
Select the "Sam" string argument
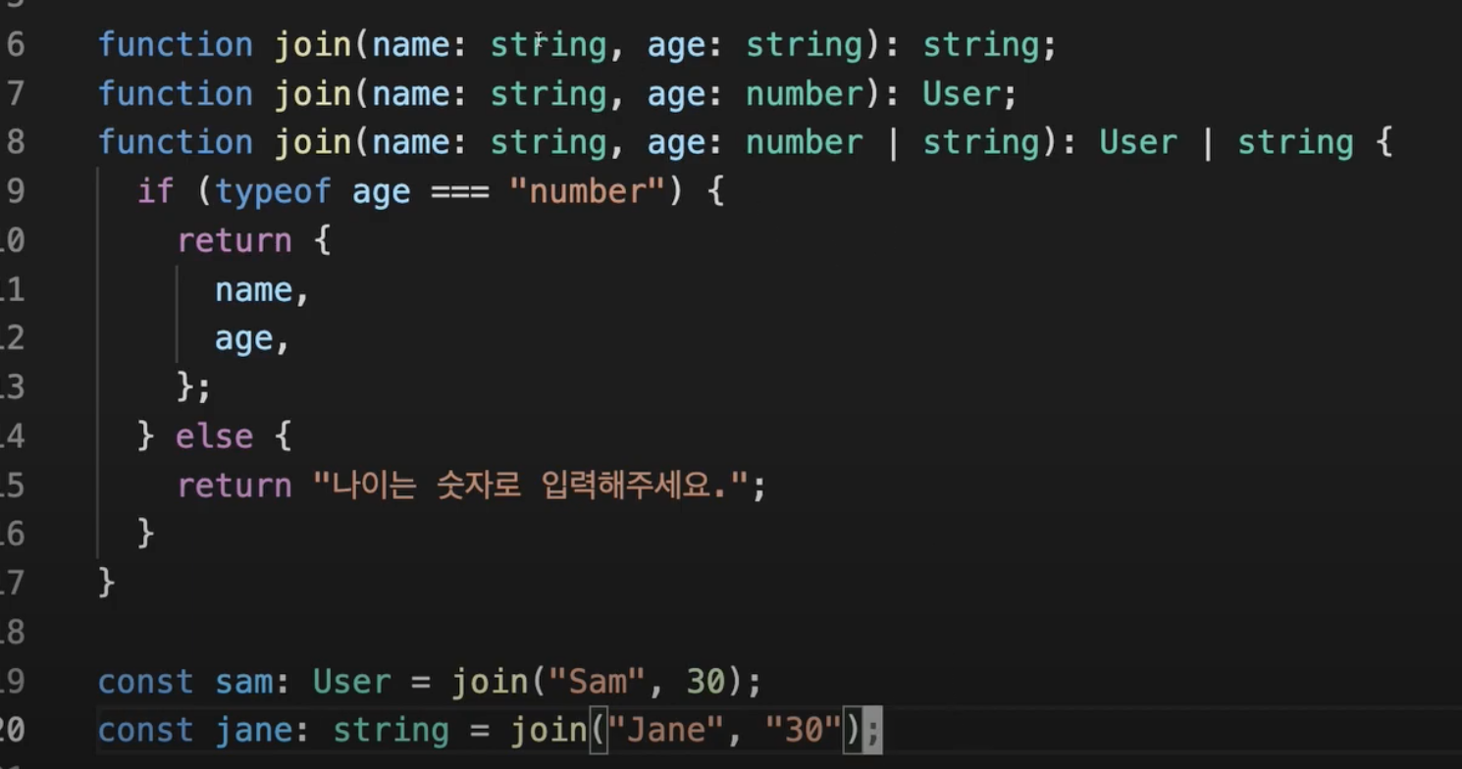tap(598, 682)
